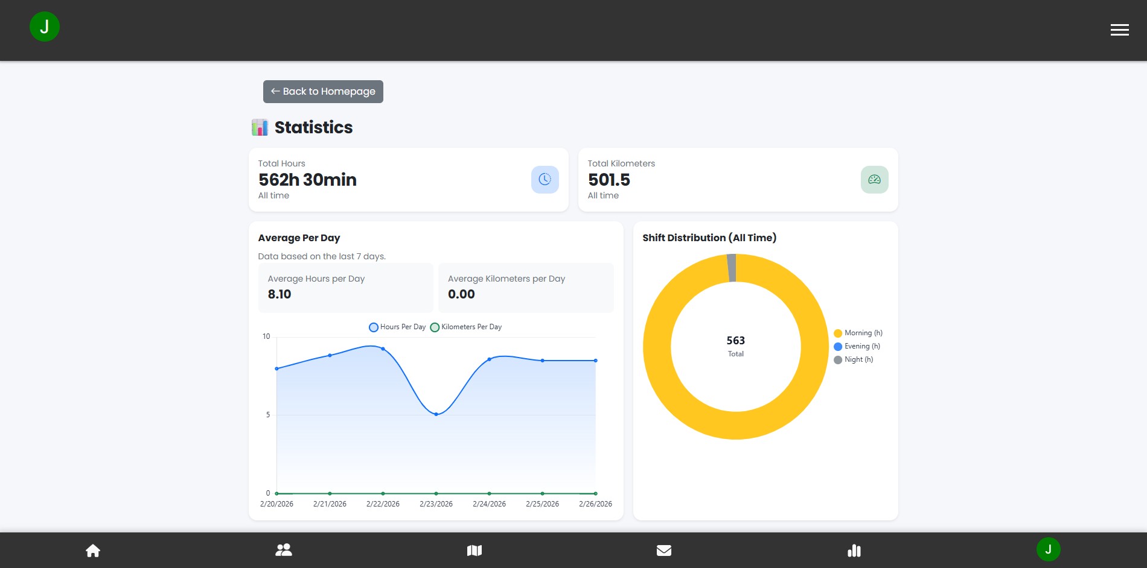Hide Morning (h) in shift distribution legend
This screenshot has height=568, width=1147.
click(x=858, y=333)
